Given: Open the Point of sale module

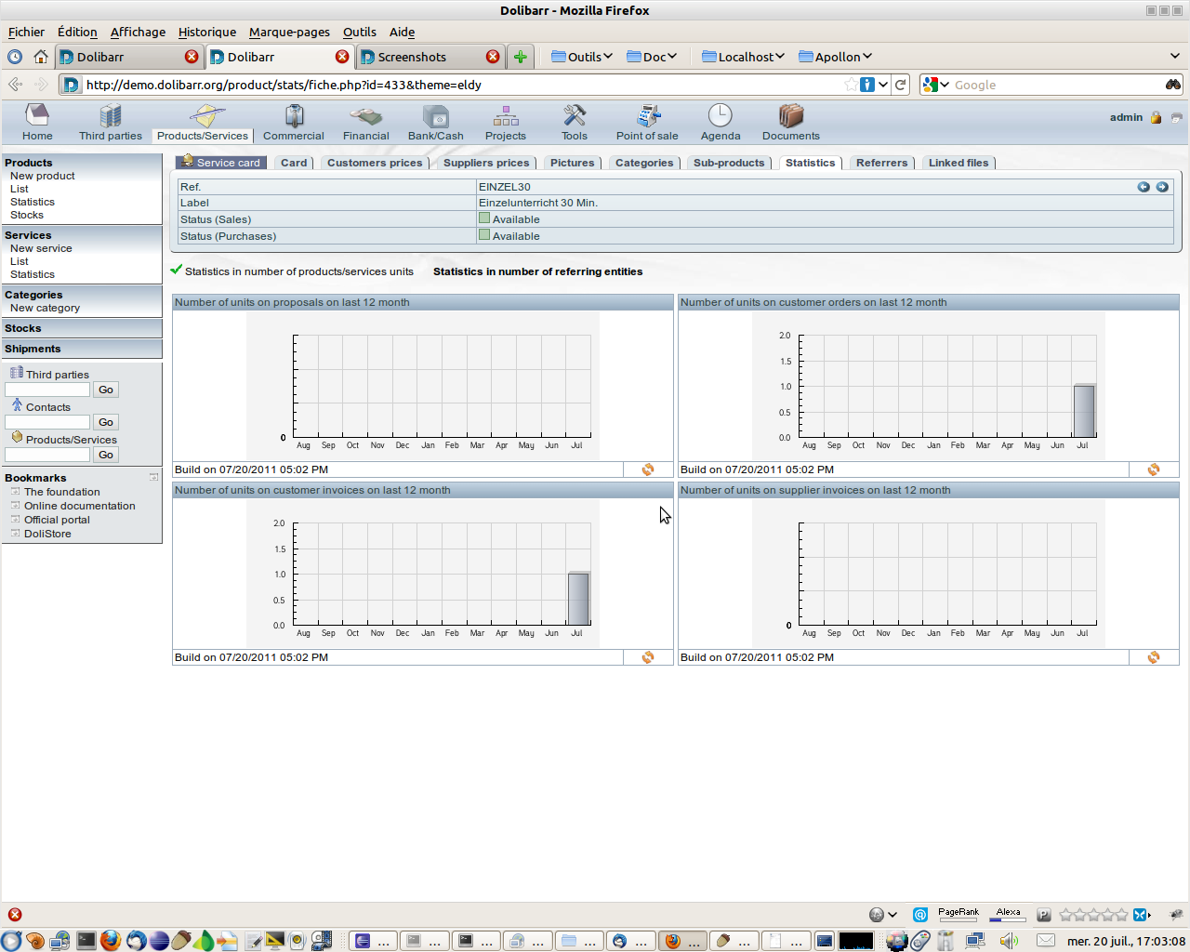Looking at the screenshot, I should [x=647, y=117].
